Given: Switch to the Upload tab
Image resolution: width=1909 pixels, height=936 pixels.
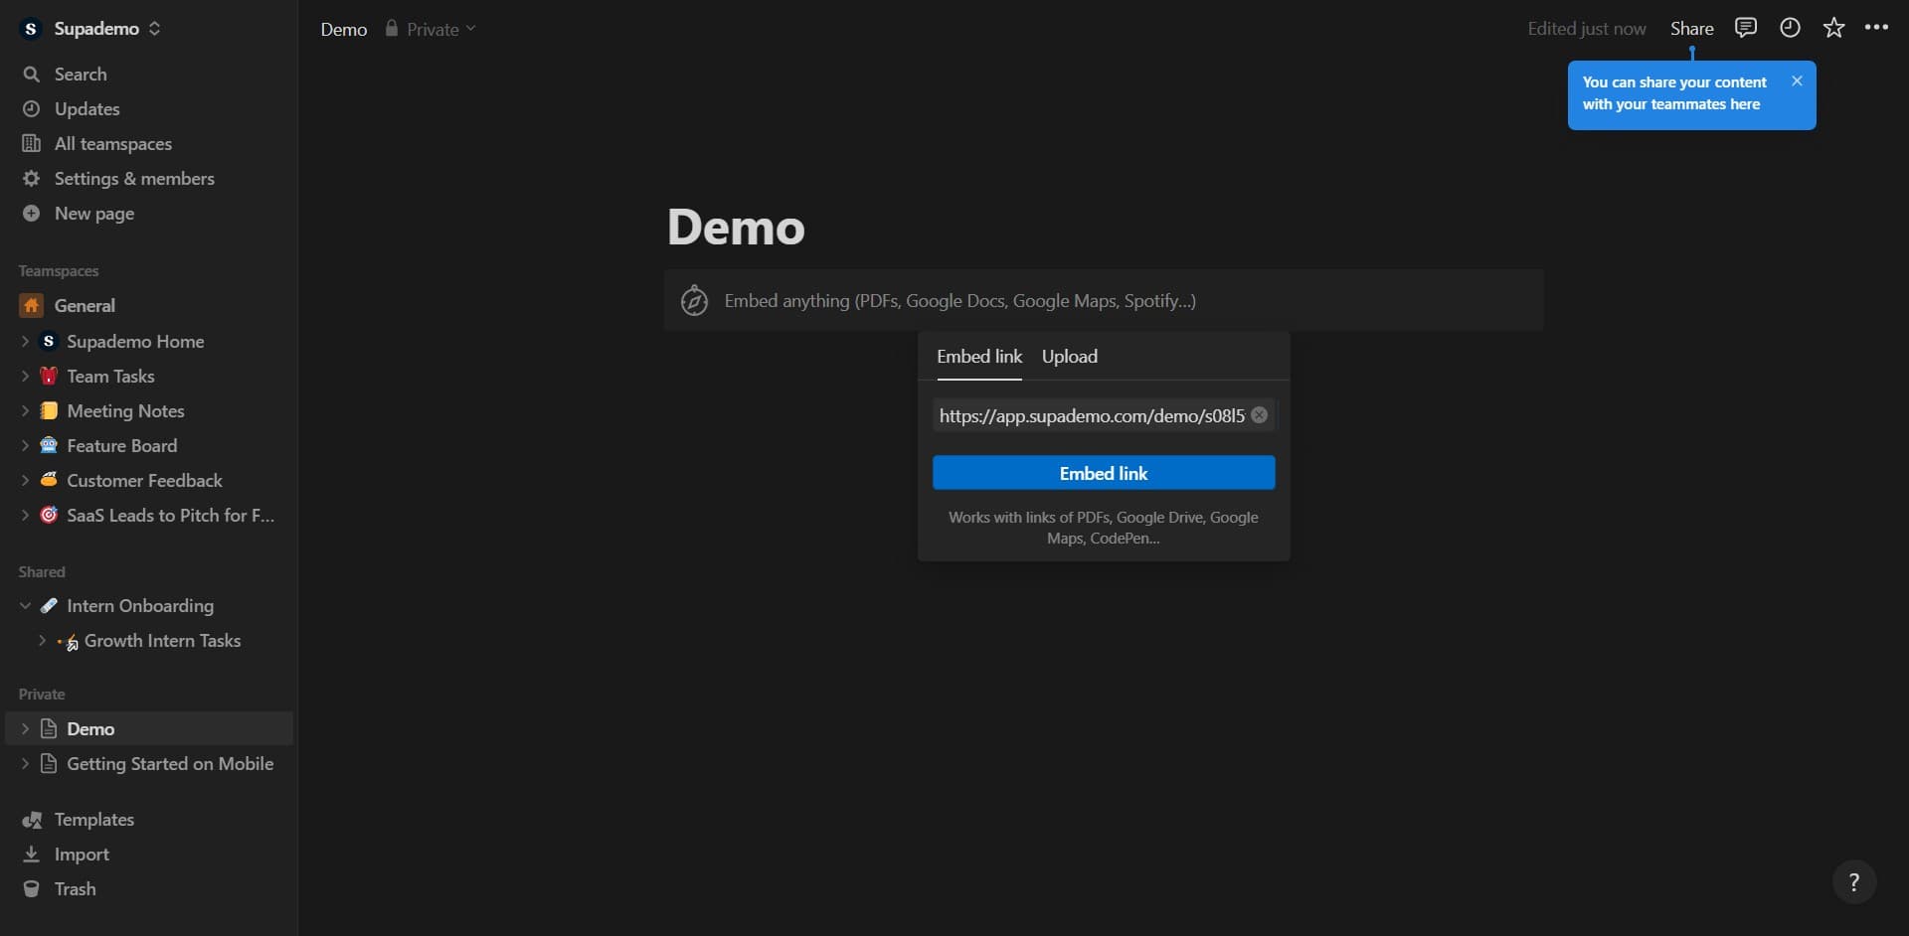Looking at the screenshot, I should point(1070,357).
